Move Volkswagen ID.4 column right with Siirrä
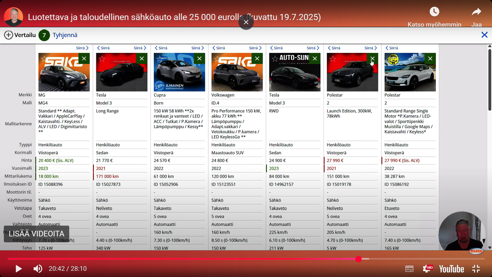The image size is (492, 277). pyautogui.click(x=255, y=48)
